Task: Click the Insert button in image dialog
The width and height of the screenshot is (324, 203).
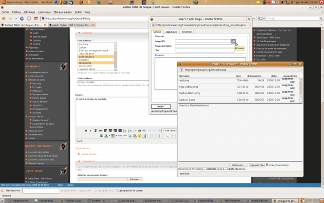Action: (x=161, y=106)
